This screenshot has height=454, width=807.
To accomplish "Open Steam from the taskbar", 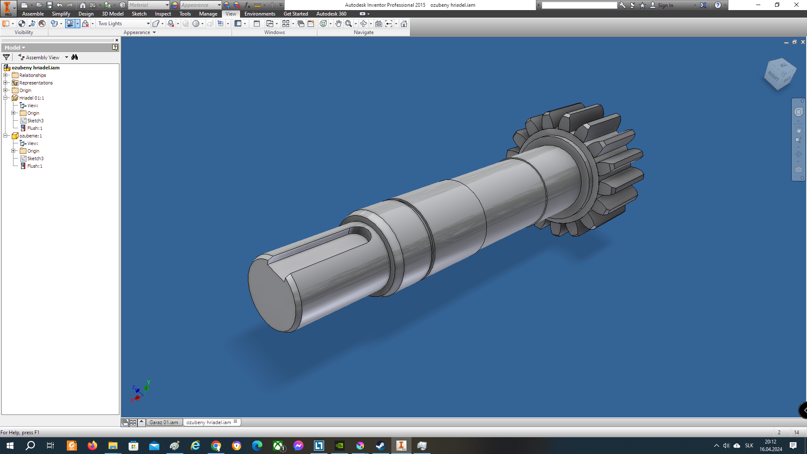I will point(380,446).
